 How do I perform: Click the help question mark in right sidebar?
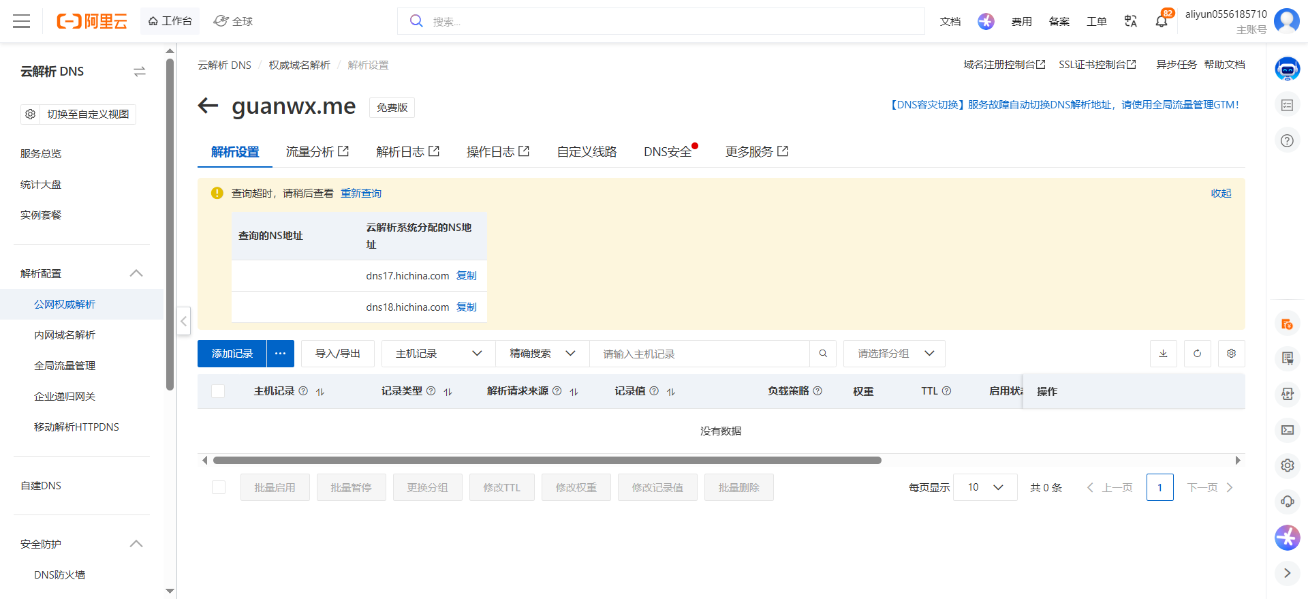point(1287,140)
